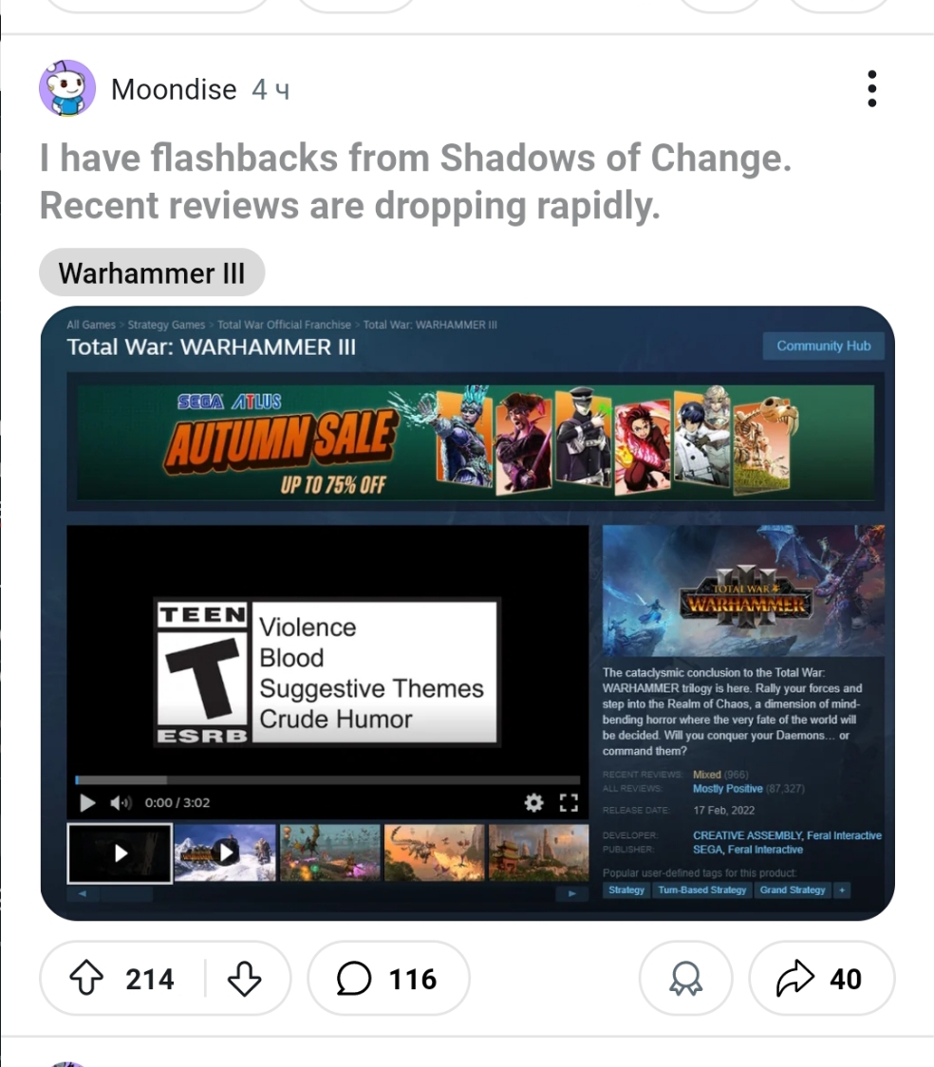The image size is (934, 1067).
Task: Share the post using the arrow icon
Action: tap(822, 978)
